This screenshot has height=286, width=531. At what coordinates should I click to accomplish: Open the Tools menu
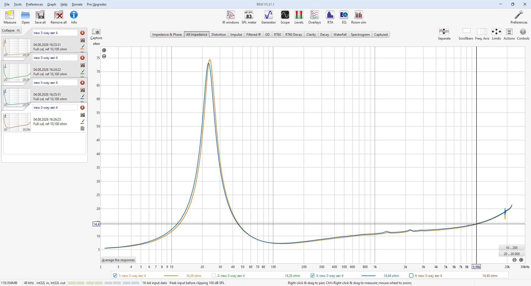coord(18,4)
